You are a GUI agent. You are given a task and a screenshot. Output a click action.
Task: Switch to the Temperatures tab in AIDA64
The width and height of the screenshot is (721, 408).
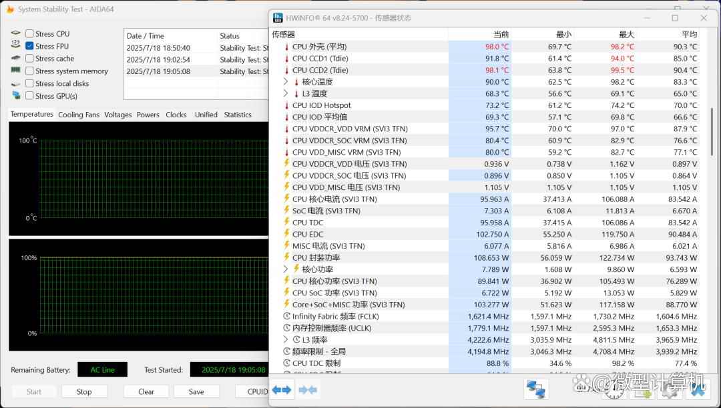coord(32,114)
